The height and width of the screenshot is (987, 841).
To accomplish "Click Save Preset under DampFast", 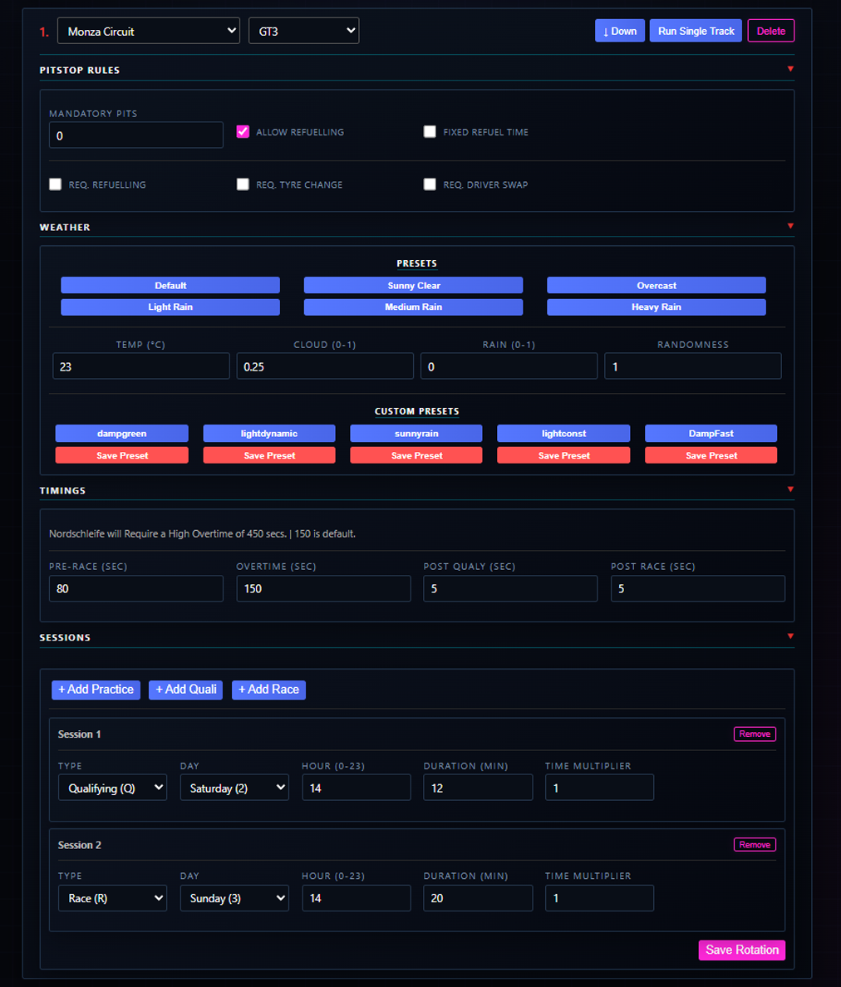I will (711, 456).
